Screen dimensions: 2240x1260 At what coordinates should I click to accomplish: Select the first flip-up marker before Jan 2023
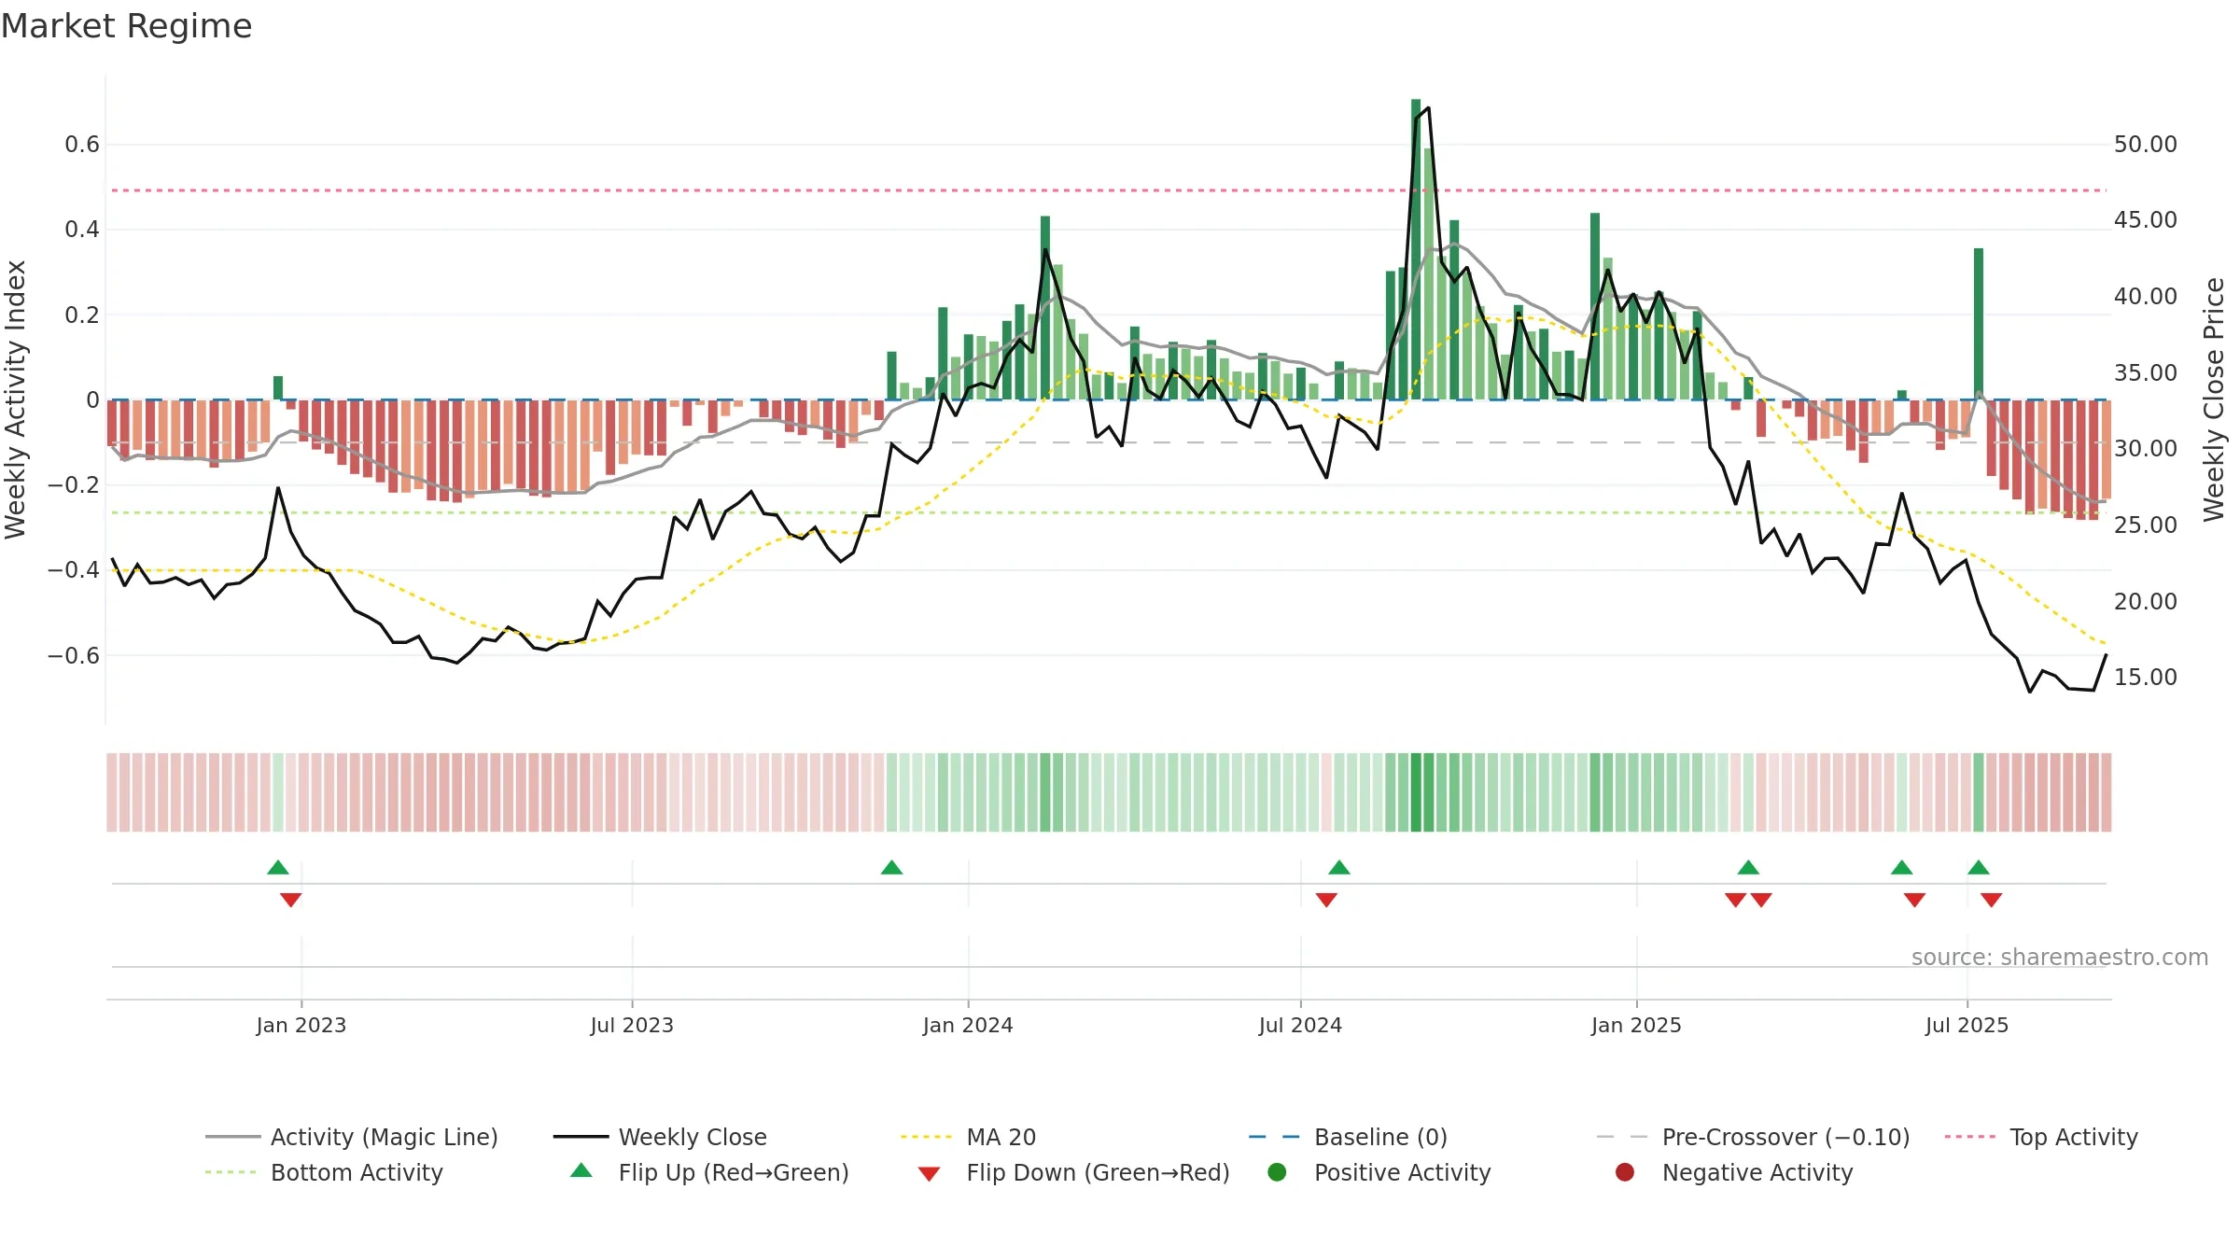278,867
